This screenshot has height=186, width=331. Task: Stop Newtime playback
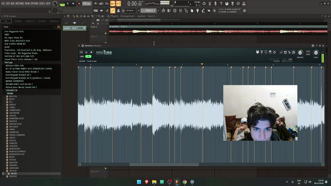tap(91, 52)
